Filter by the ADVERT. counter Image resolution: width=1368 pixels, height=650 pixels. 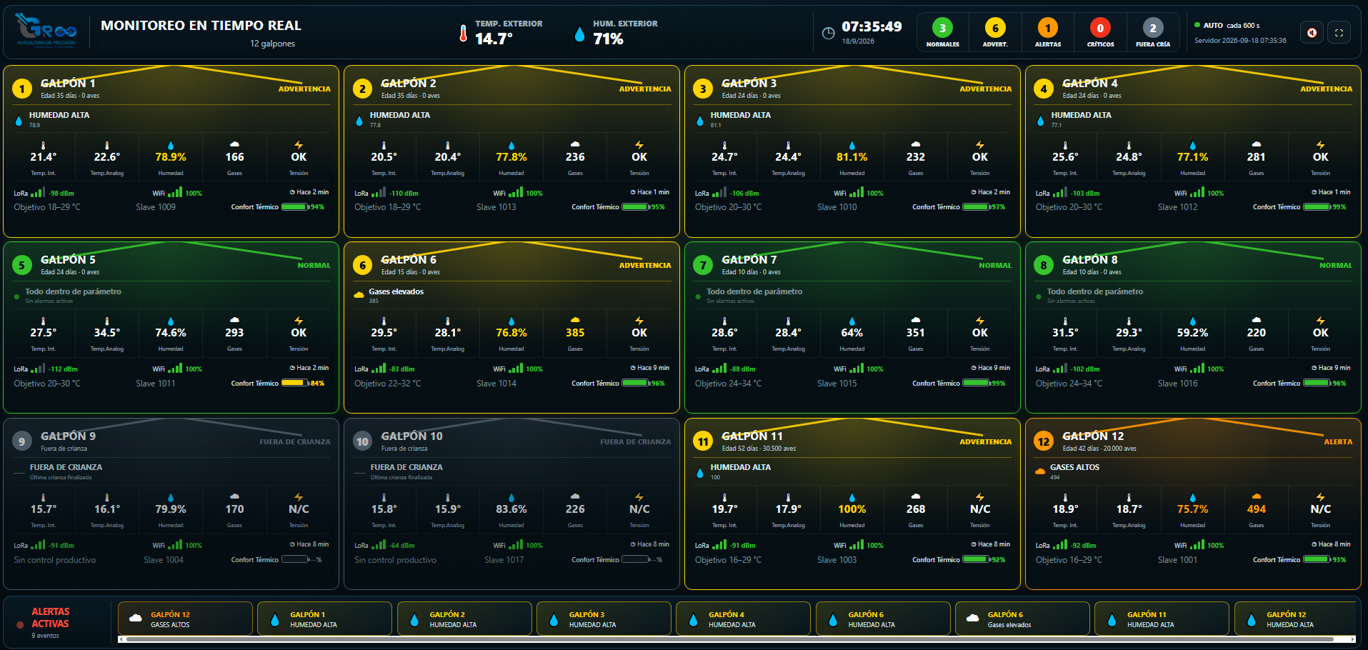point(995,33)
